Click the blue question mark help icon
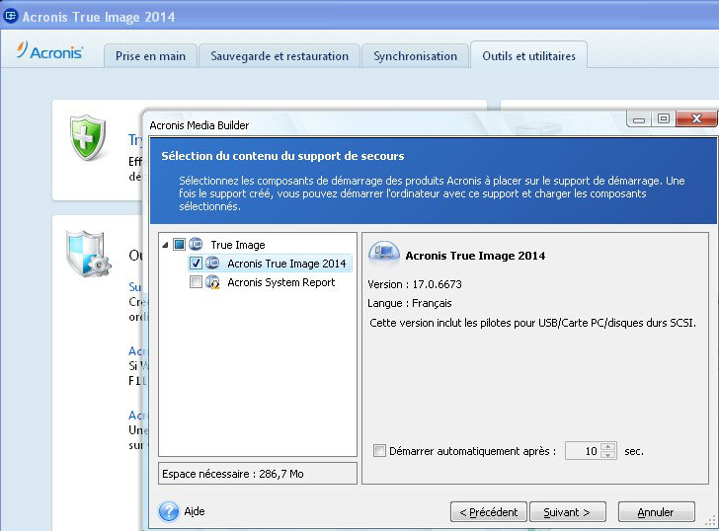 169,512
